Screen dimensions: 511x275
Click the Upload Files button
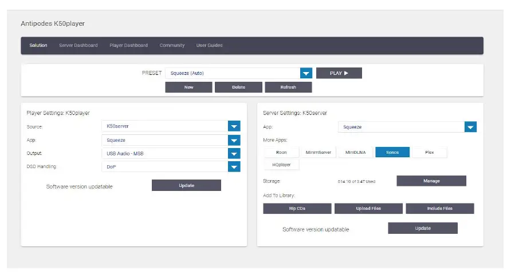(368, 208)
